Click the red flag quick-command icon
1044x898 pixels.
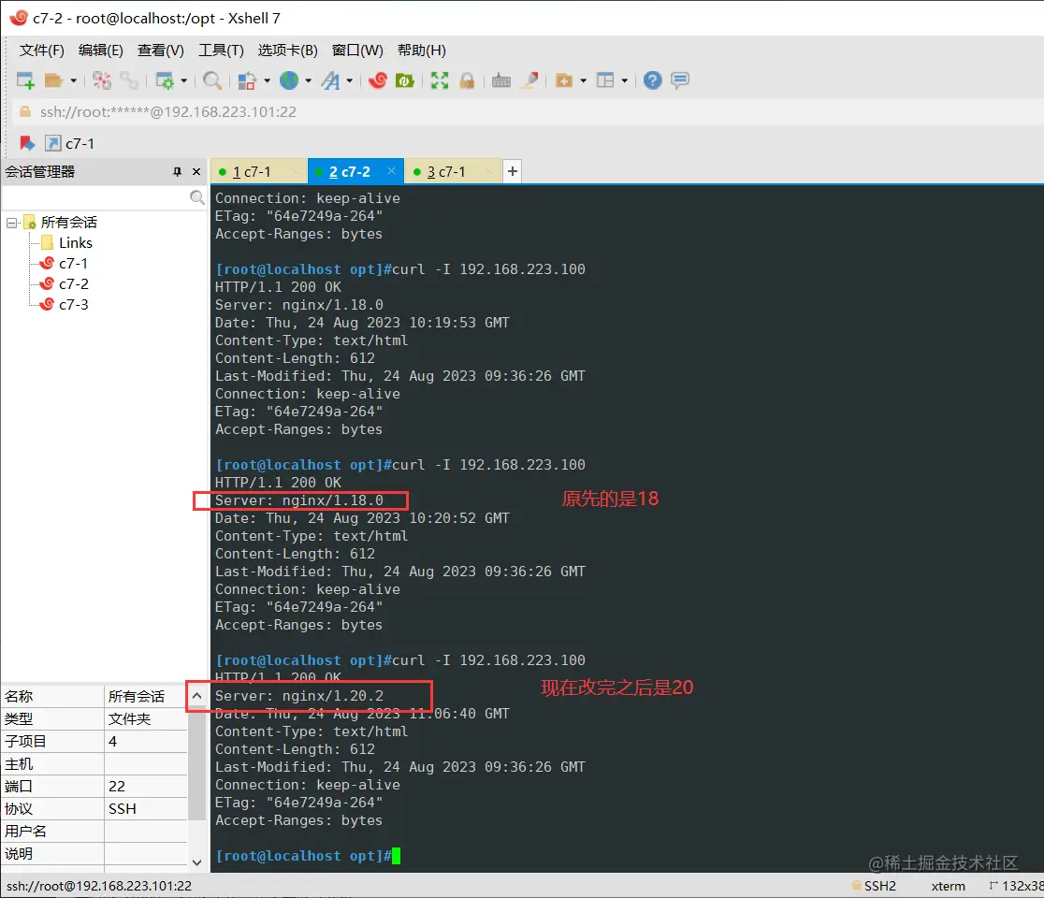[26, 143]
